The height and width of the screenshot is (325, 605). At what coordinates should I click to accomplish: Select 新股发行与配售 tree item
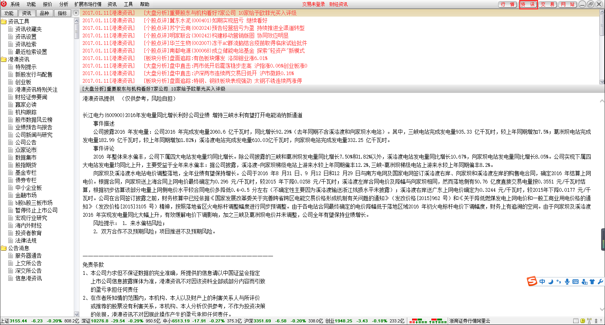pyautogui.click(x=34, y=74)
